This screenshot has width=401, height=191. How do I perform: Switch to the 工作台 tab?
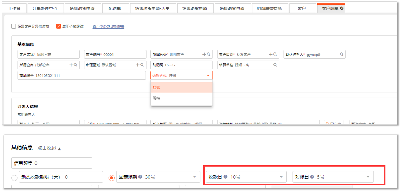pyautogui.click(x=14, y=8)
